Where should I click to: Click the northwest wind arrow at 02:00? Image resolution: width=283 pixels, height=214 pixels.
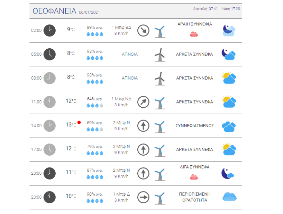click(143, 31)
